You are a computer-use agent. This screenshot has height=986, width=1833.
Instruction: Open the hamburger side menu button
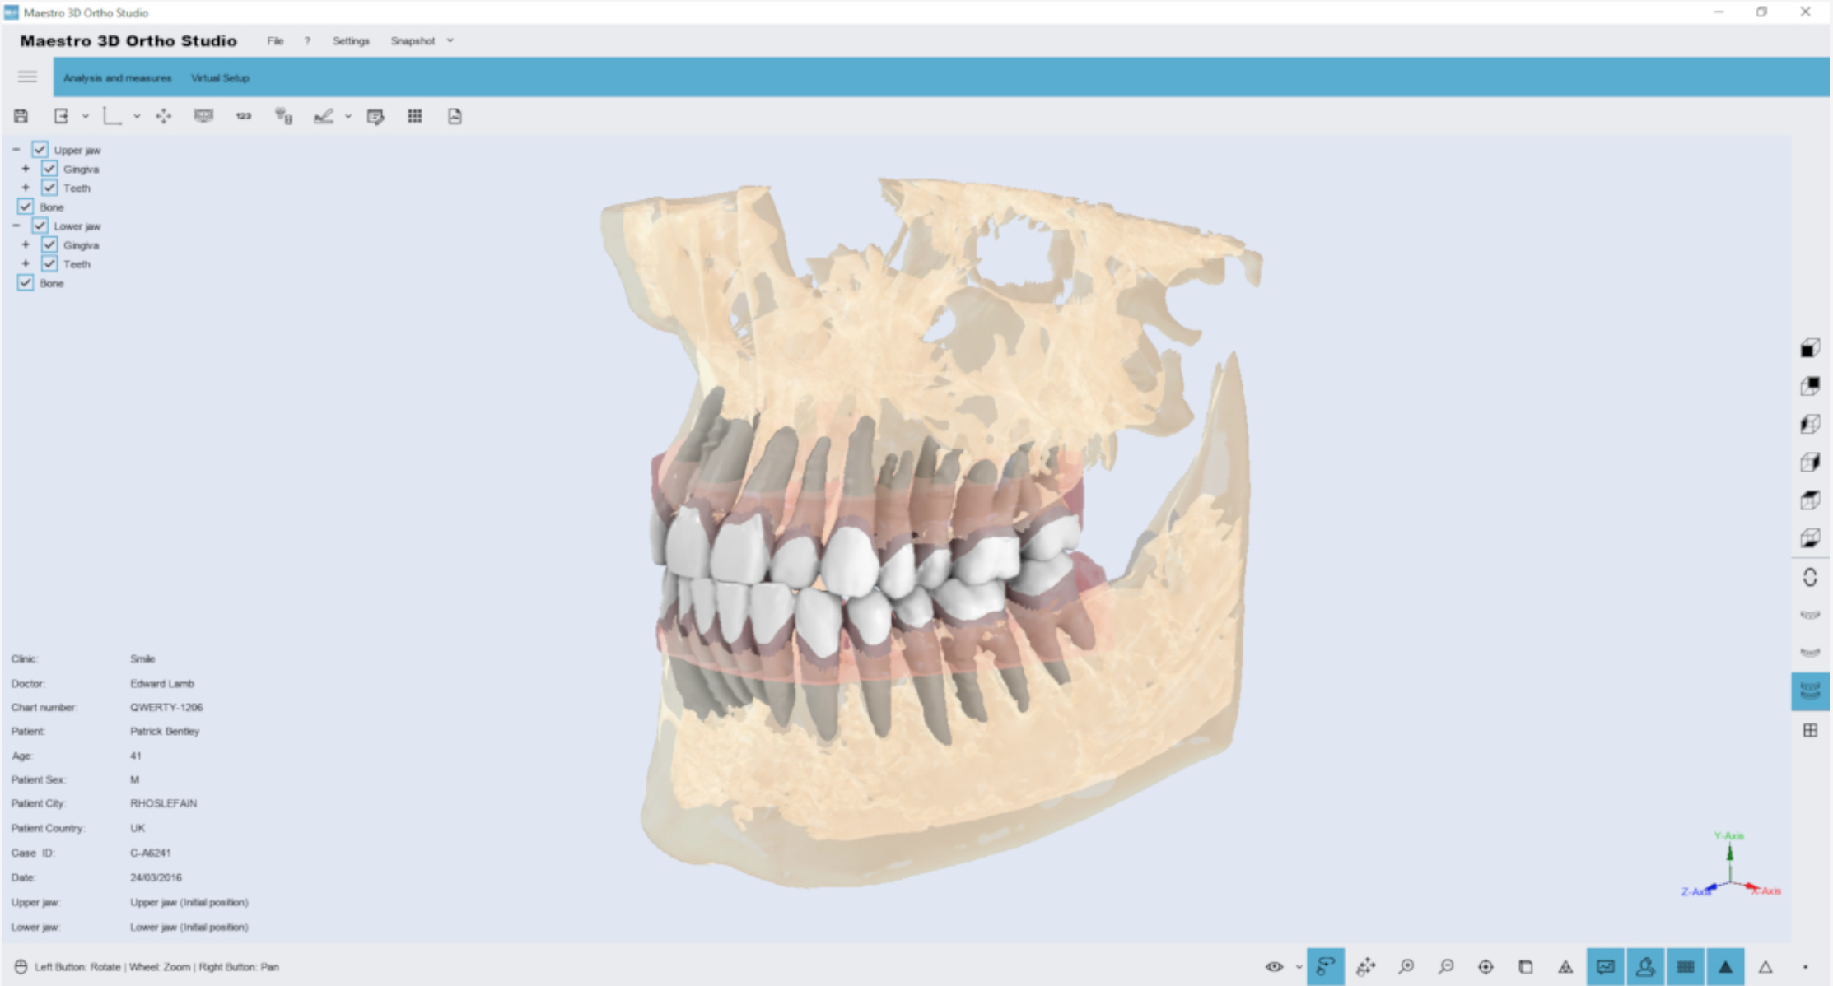click(x=27, y=77)
